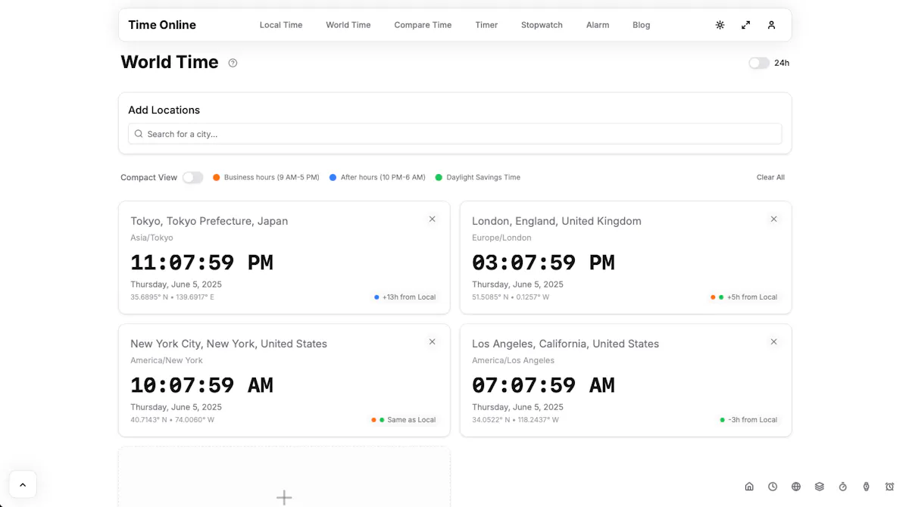Open the Compare Time menu item

pos(423,25)
